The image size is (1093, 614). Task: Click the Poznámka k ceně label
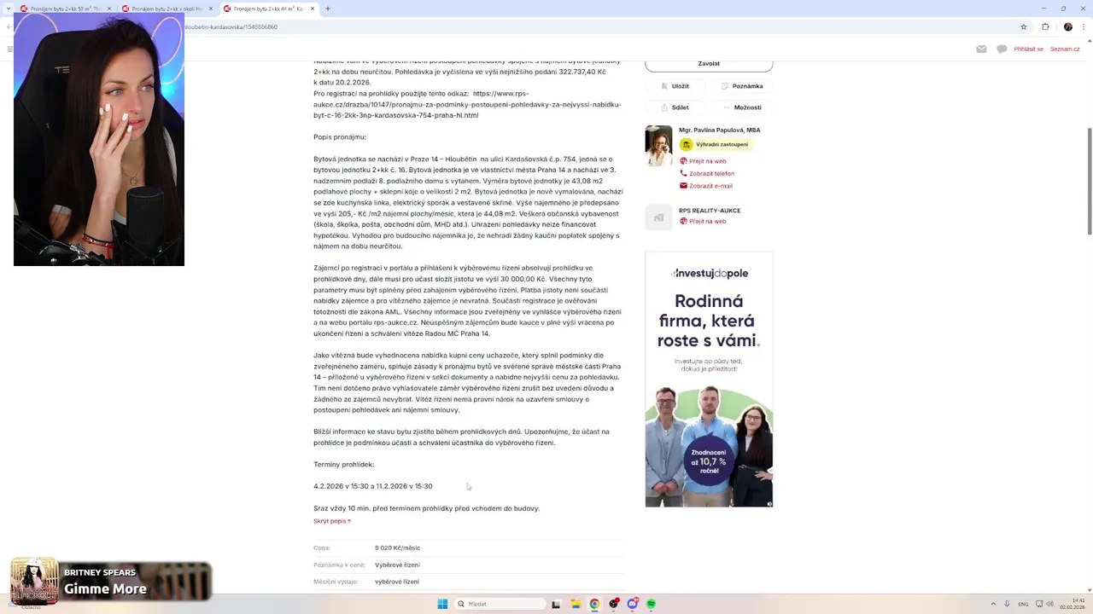point(339,565)
